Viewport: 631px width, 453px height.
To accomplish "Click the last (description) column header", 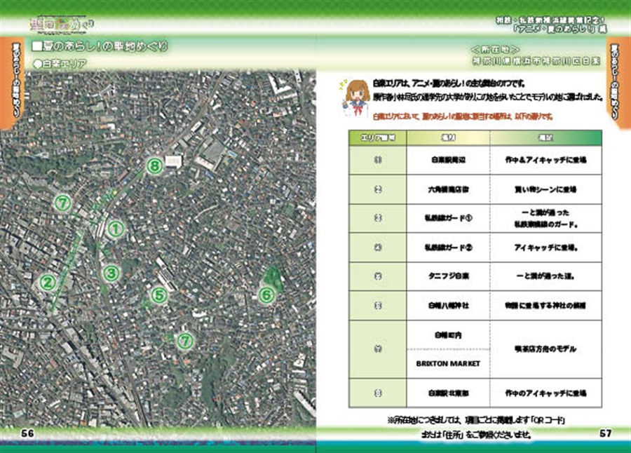I will 545,137.
